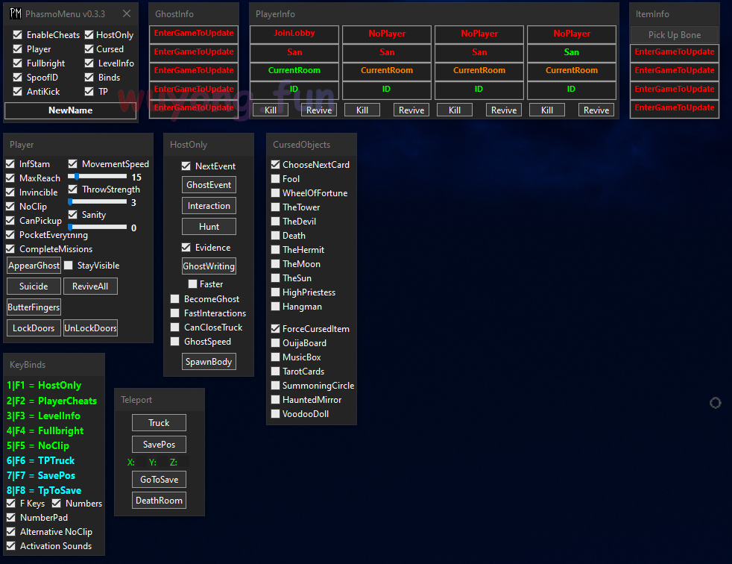Disable the Fullbright checkbox
Image resolution: width=732 pixels, height=564 pixels.
point(18,63)
